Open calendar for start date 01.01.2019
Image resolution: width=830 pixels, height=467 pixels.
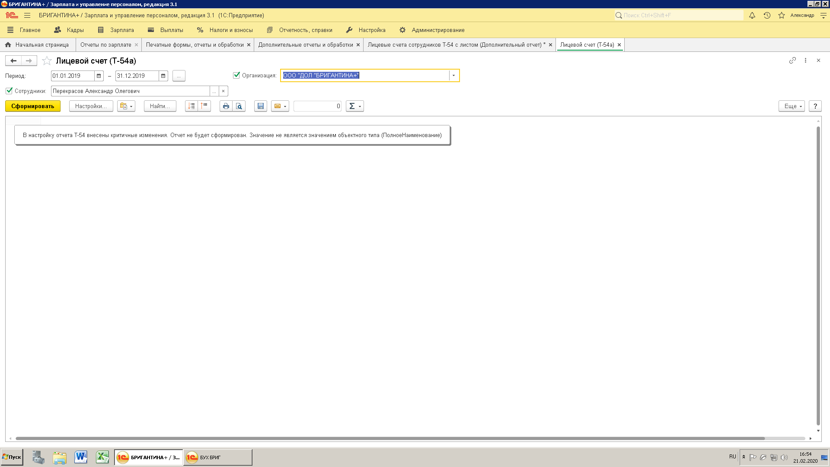99,76
